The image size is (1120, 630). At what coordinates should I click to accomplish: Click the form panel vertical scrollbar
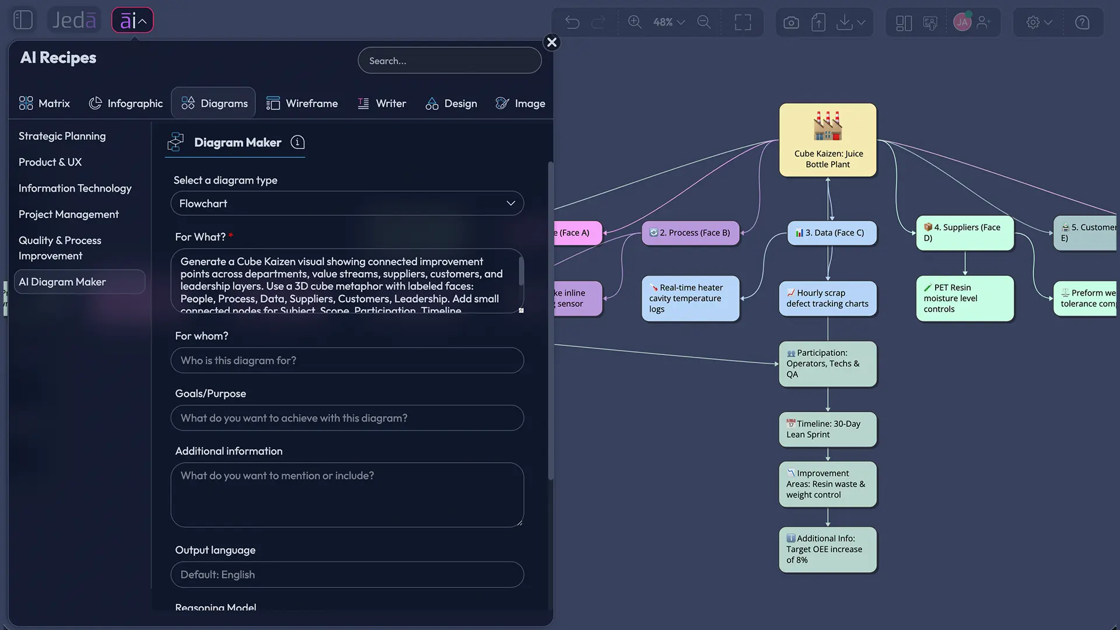[x=550, y=321]
